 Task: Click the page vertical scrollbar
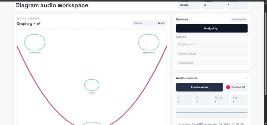click(x=265, y=54)
